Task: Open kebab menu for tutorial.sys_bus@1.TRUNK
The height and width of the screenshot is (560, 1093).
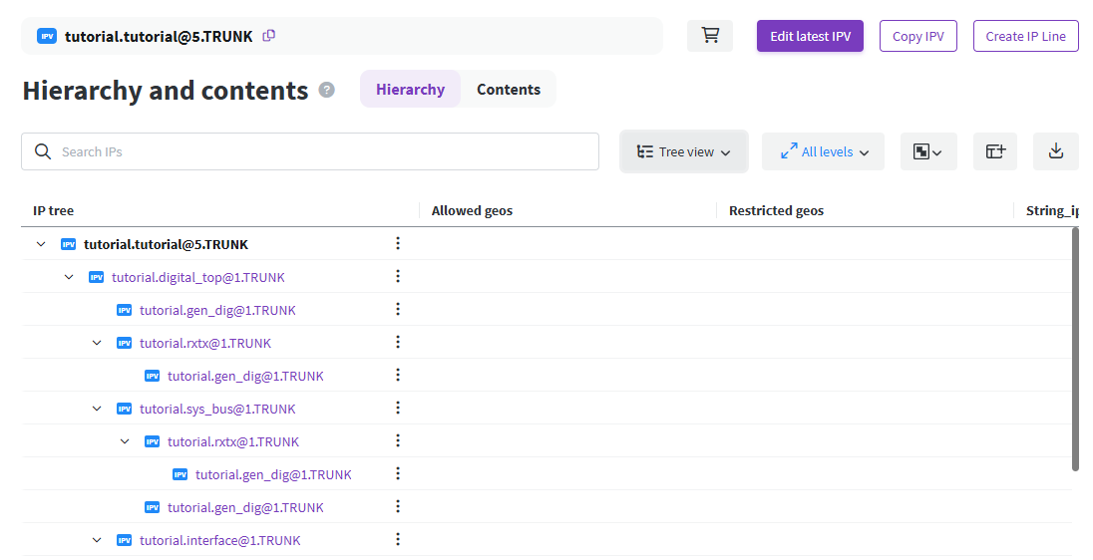Action: [397, 408]
